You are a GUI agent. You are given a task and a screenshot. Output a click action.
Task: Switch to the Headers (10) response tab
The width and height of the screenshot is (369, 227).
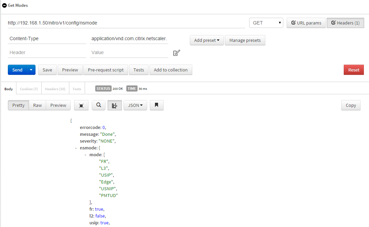[x=55, y=89]
